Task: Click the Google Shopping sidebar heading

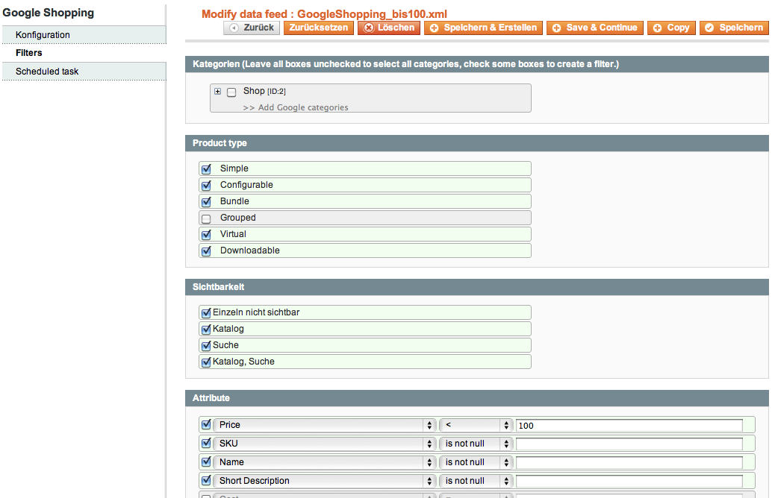Action: pos(48,13)
